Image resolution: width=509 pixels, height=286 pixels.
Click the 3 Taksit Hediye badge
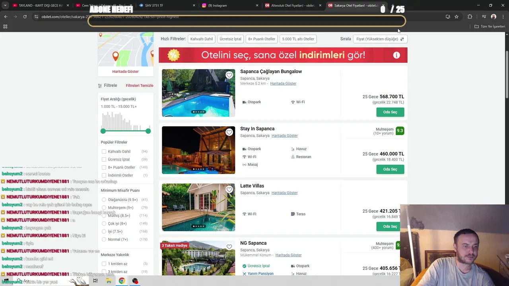click(x=174, y=245)
